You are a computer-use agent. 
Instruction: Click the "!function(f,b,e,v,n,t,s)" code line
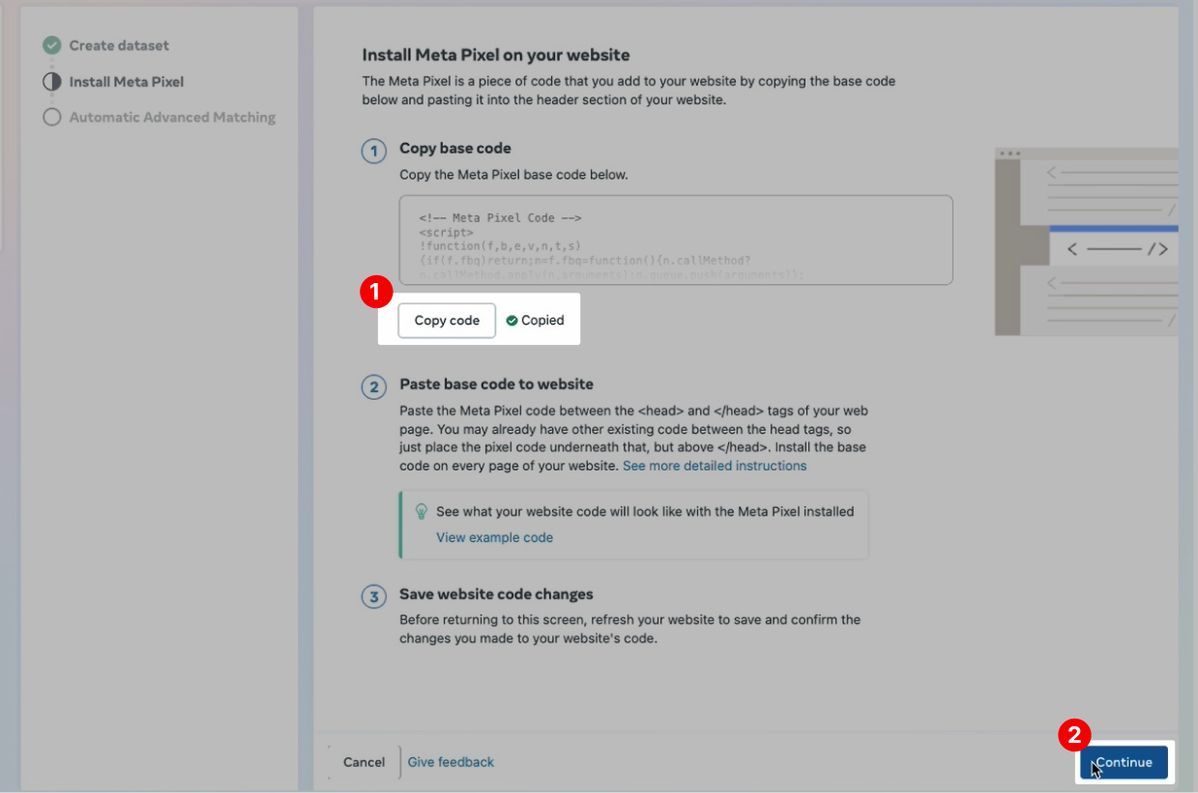(x=500, y=246)
